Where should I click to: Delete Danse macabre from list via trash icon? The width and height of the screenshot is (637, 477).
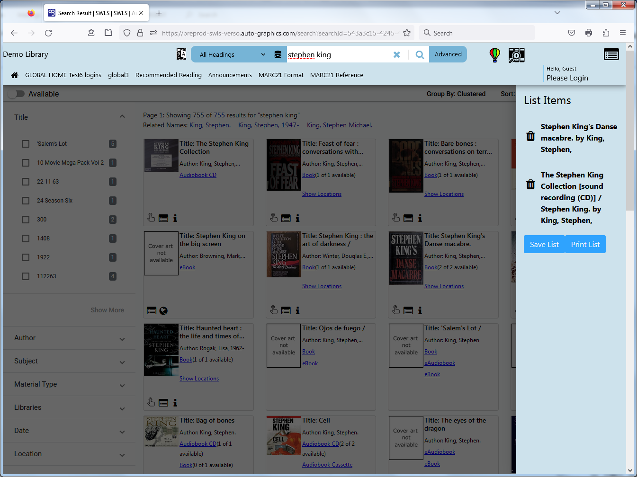tap(531, 136)
